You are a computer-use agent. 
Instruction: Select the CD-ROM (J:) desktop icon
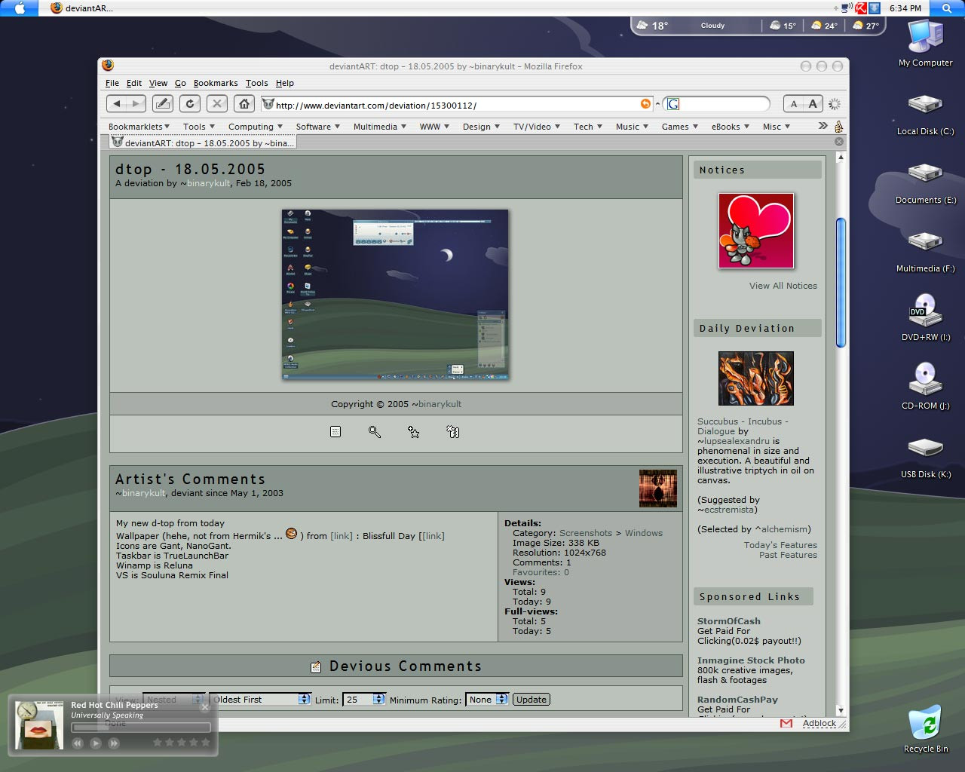click(926, 385)
